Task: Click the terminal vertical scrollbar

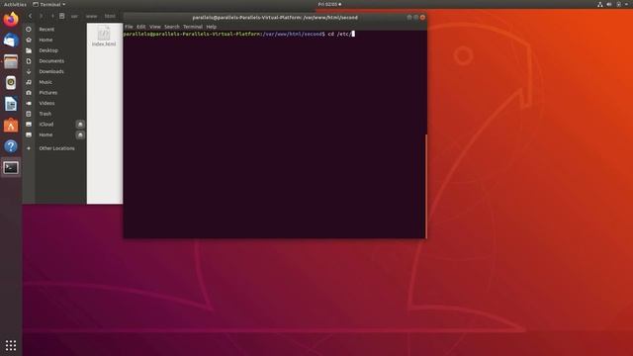Action: tap(426, 186)
